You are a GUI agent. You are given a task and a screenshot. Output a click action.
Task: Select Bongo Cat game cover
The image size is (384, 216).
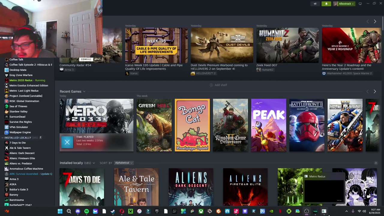[x=192, y=125]
